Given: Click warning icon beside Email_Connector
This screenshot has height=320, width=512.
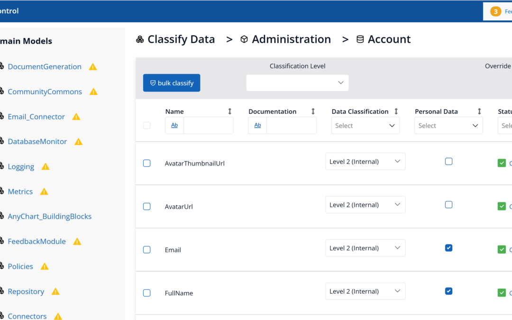Looking at the screenshot, I should 76,117.
